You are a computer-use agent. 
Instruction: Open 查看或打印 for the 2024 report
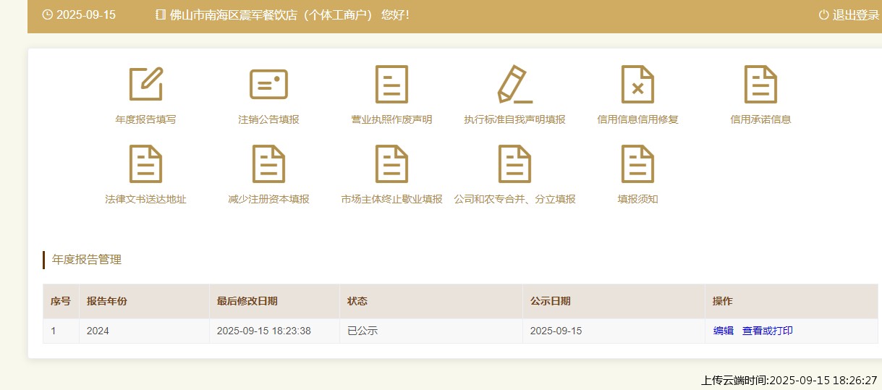768,331
